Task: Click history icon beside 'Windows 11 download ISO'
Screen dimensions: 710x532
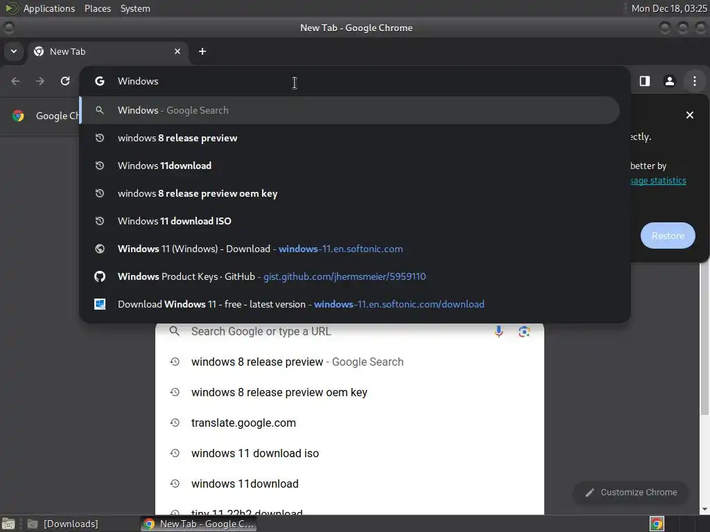Action: (x=100, y=221)
